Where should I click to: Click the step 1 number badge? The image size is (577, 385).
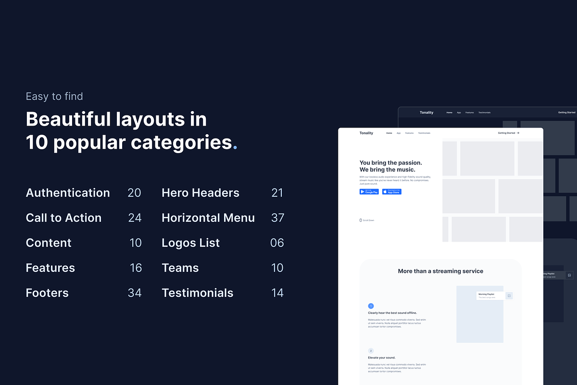click(x=371, y=306)
